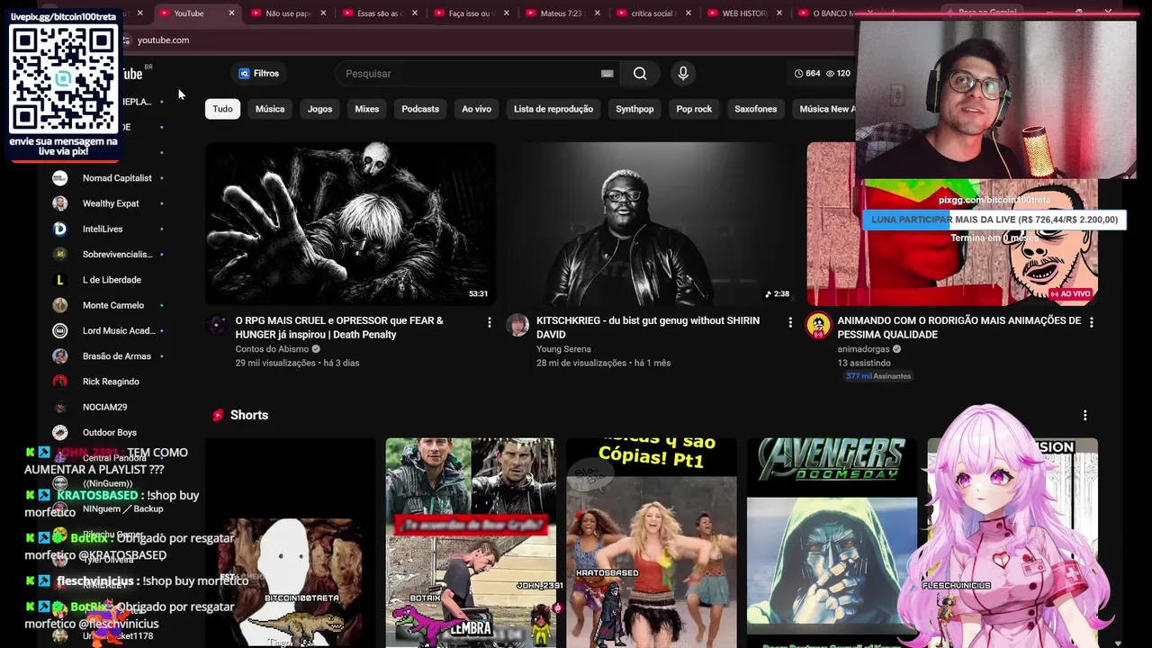Click the '29 mil visualizações' text

pos(275,363)
